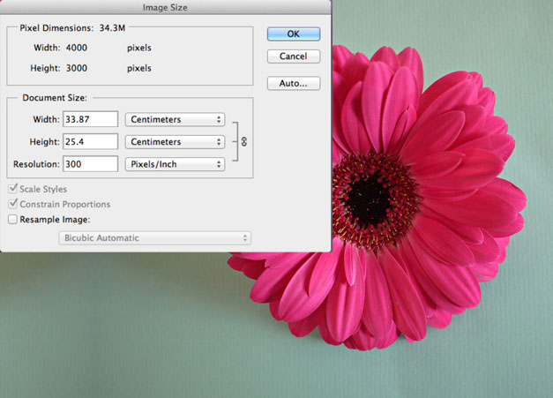
Task: Click the OK button
Action: pyautogui.click(x=294, y=34)
